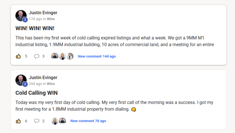Click Justin Evinger's avatar in first post
The image size is (235, 133).
pos(21,15)
